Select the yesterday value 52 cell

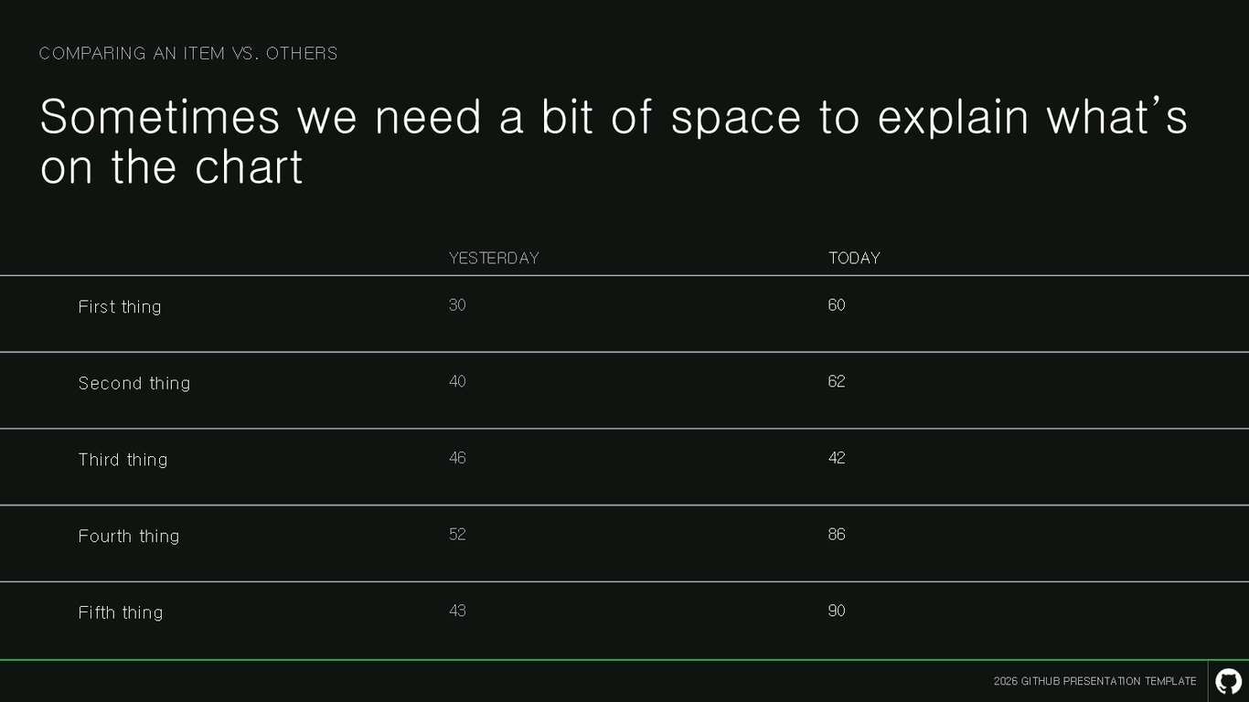pyautogui.click(x=457, y=534)
